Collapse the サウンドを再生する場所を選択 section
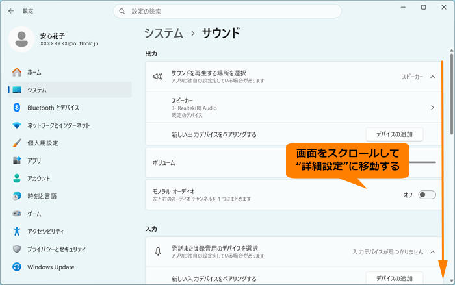 432,77
